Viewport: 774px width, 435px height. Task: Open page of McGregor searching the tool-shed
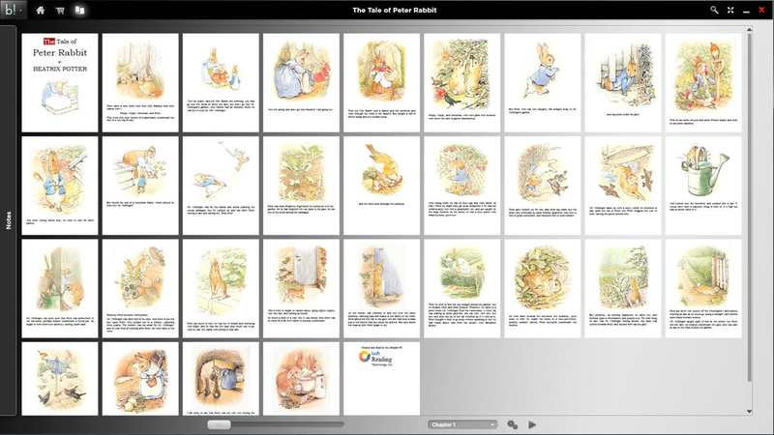(x=60, y=288)
